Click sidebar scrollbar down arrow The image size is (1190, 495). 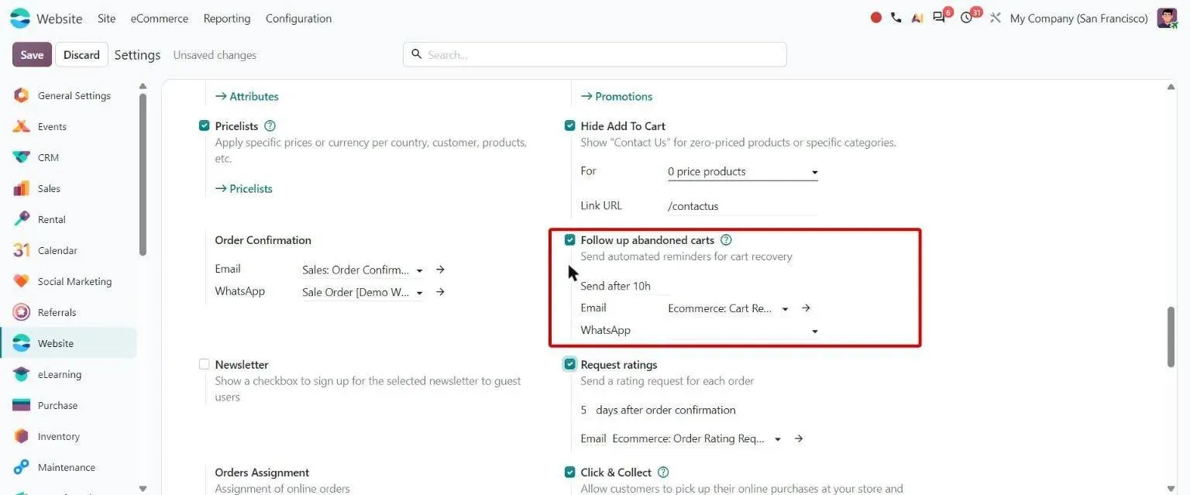pos(142,488)
